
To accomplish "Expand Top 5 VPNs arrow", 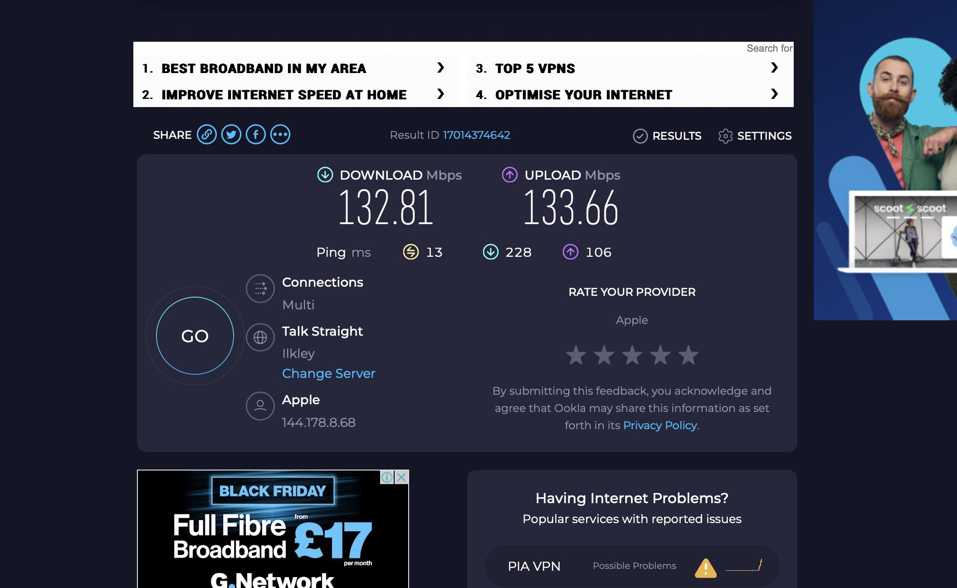I will click(x=774, y=68).
